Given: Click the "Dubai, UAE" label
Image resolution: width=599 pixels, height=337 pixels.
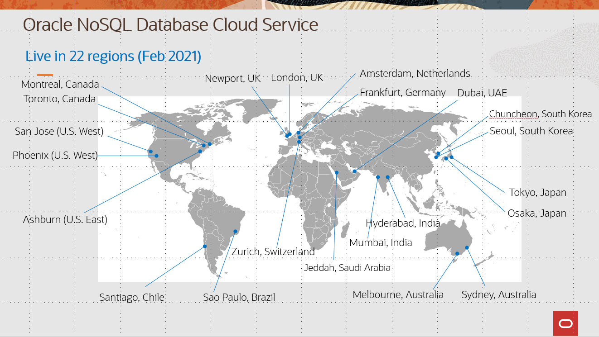Looking at the screenshot, I should pos(482,93).
